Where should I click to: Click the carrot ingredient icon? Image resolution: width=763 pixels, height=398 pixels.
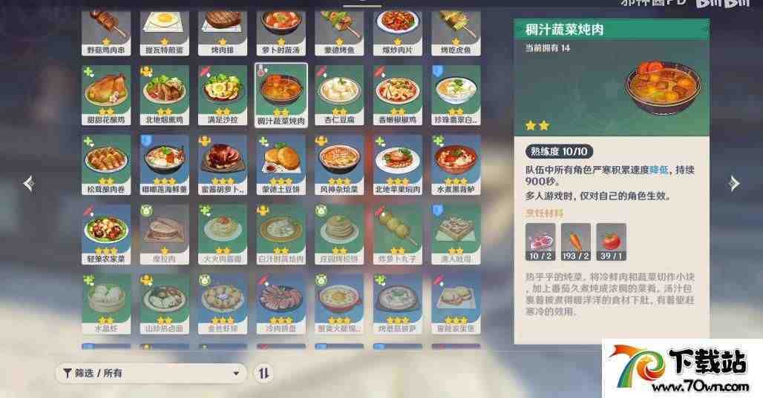(x=576, y=242)
